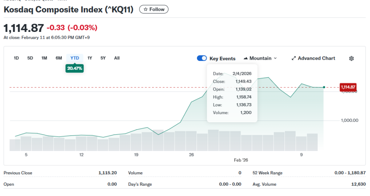Select the 5D time range tab

click(30, 58)
